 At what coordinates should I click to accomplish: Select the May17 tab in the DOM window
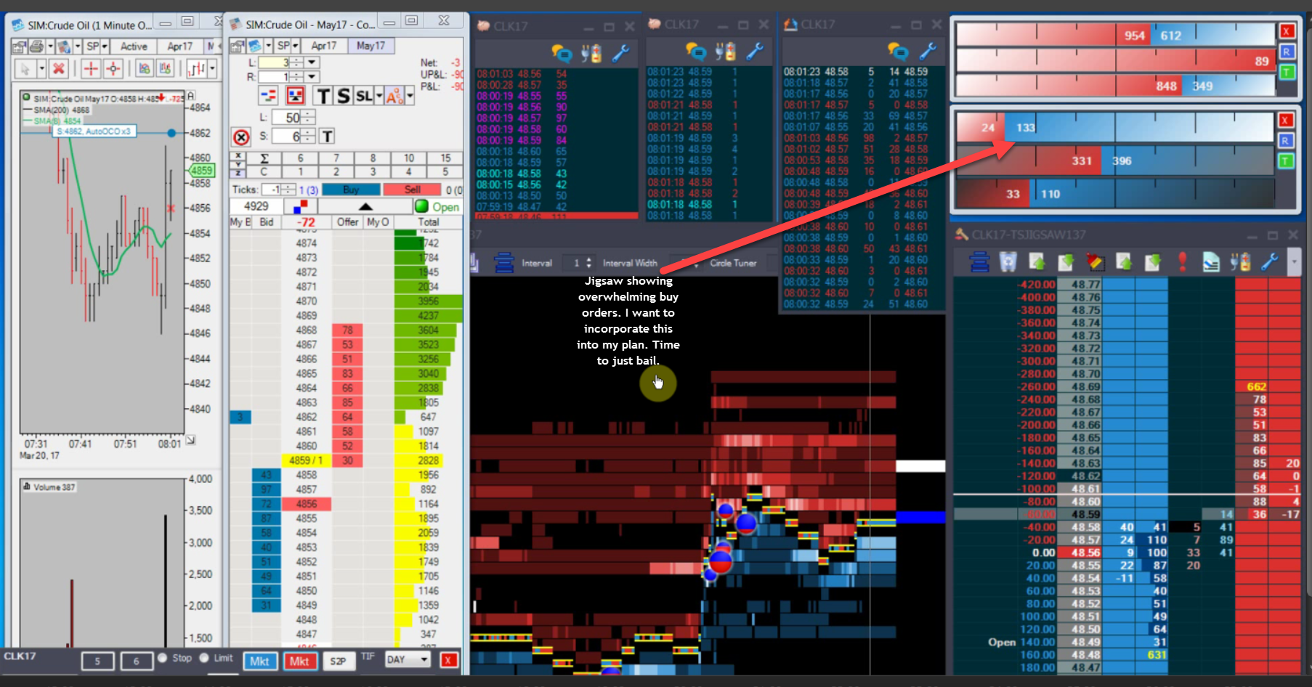370,46
